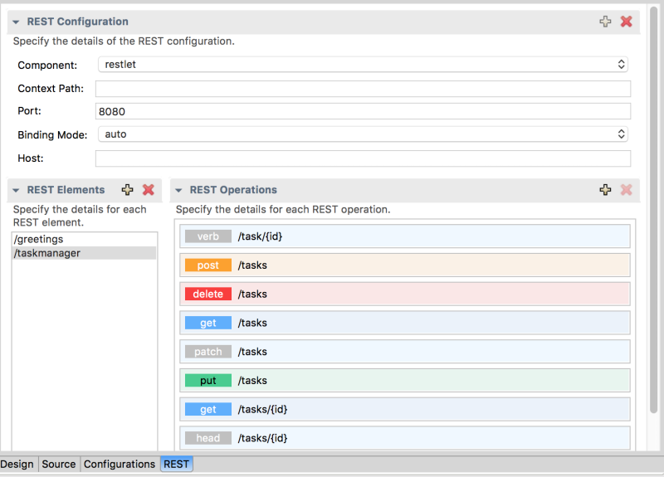Click the Port field containing 8080
The image size is (664, 477).
[363, 111]
